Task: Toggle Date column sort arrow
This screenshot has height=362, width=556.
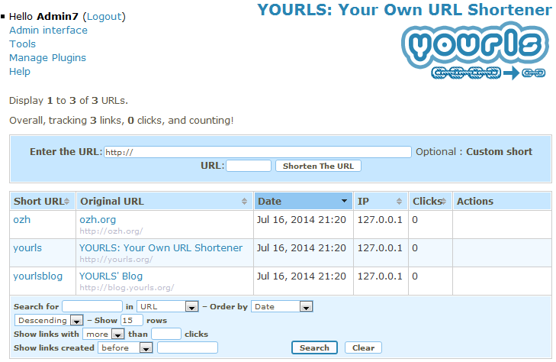Action: coord(344,201)
